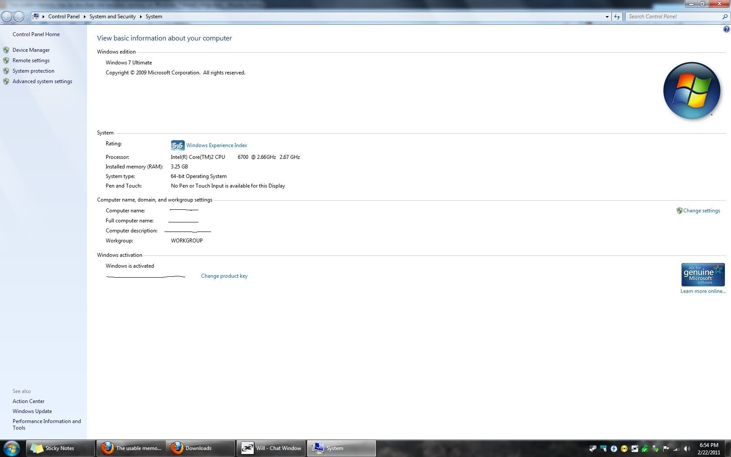Expand the arrow after Control Panel breadcrumb
This screenshot has height=457, width=731.
pyautogui.click(x=85, y=17)
